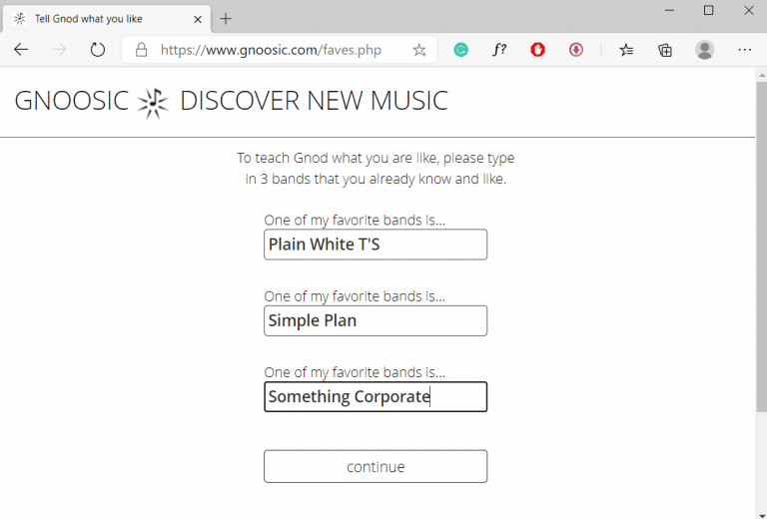Screen dimensions: 767x519
Task: Focus the Plain White T'S field
Action: [376, 245]
